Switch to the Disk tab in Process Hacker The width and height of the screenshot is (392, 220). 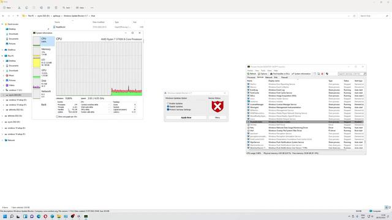coord(276,78)
